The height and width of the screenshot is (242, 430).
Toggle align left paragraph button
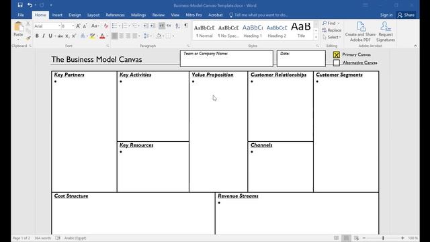click(115, 36)
